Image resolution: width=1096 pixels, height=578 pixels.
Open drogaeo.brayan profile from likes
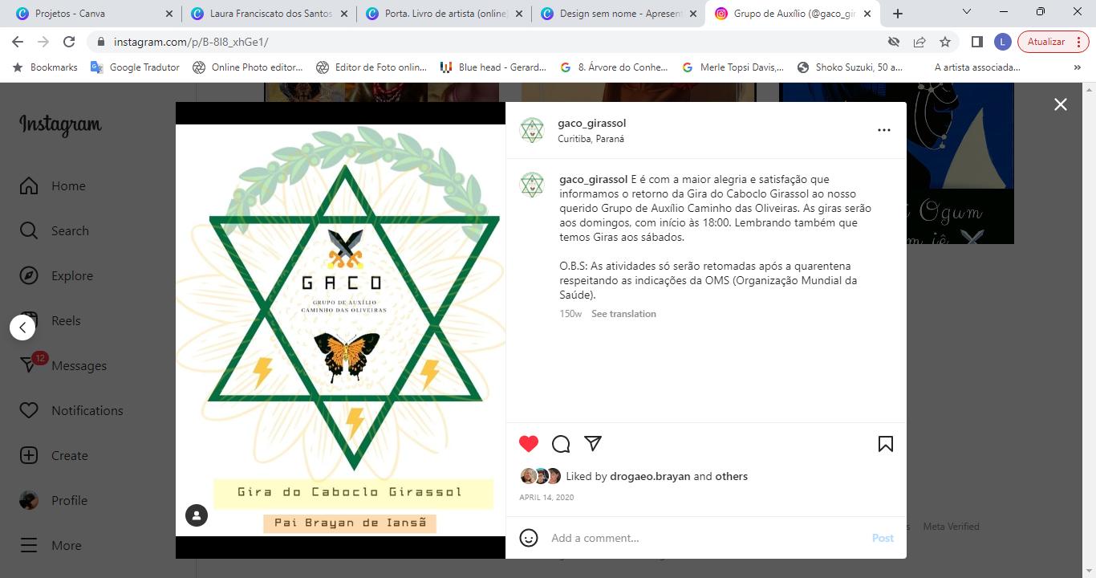650,476
